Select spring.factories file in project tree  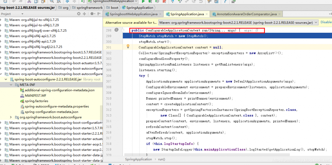36,101
